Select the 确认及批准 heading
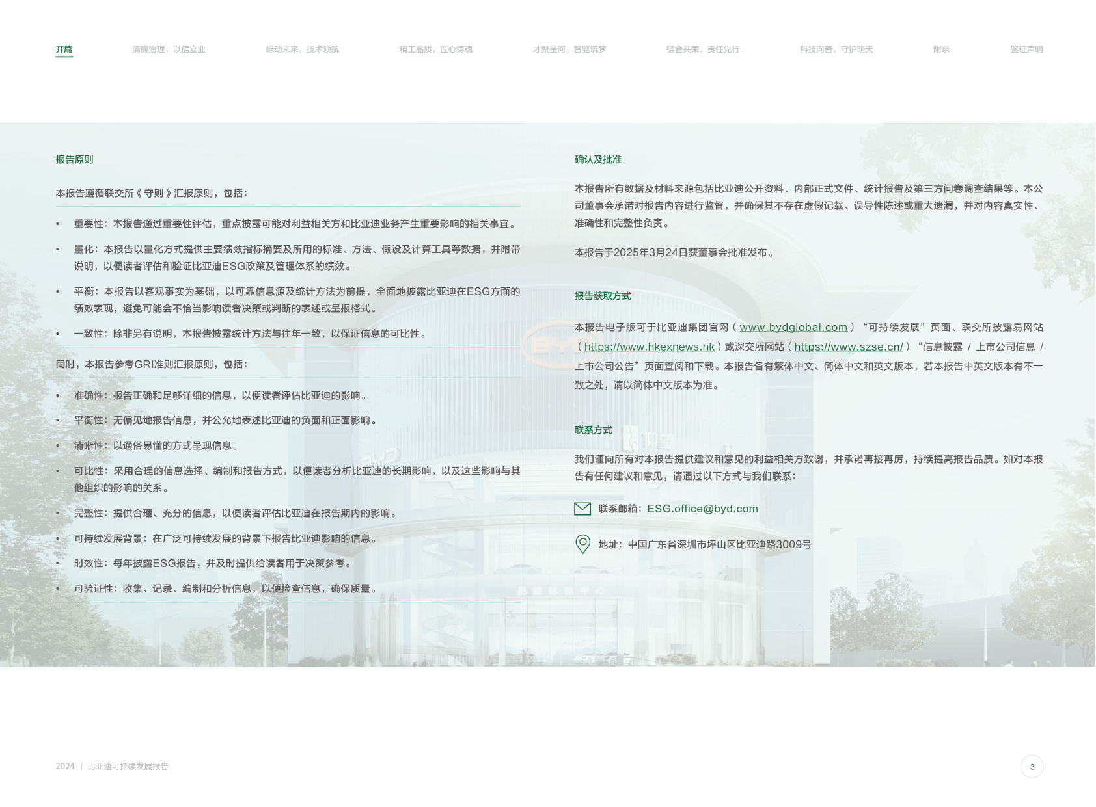The width and height of the screenshot is (1096, 807). tap(598, 159)
